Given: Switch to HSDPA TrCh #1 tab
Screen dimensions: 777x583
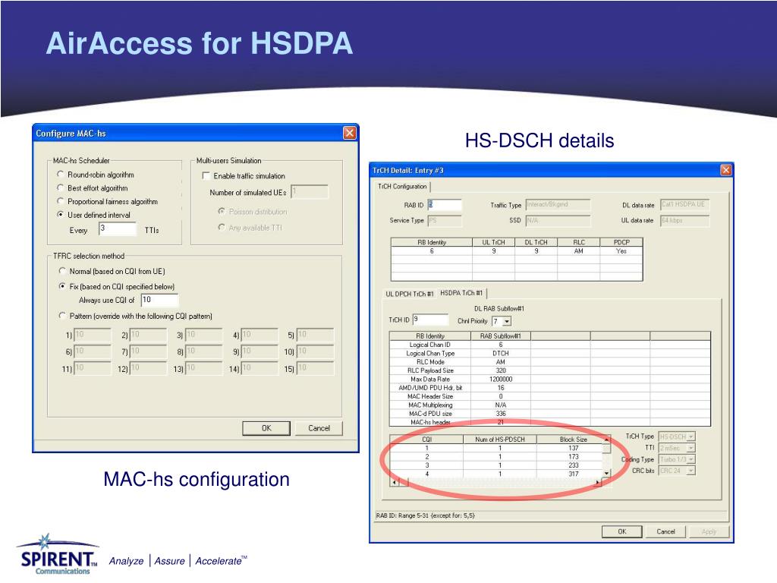Looking at the screenshot, I should (x=461, y=293).
